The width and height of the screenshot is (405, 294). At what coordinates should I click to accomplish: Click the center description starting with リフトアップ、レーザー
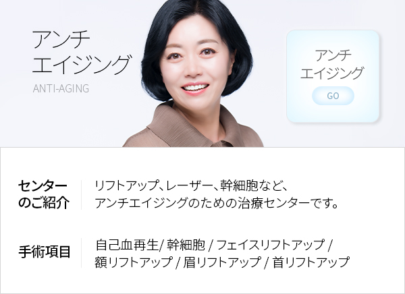pyautogui.click(x=191, y=185)
